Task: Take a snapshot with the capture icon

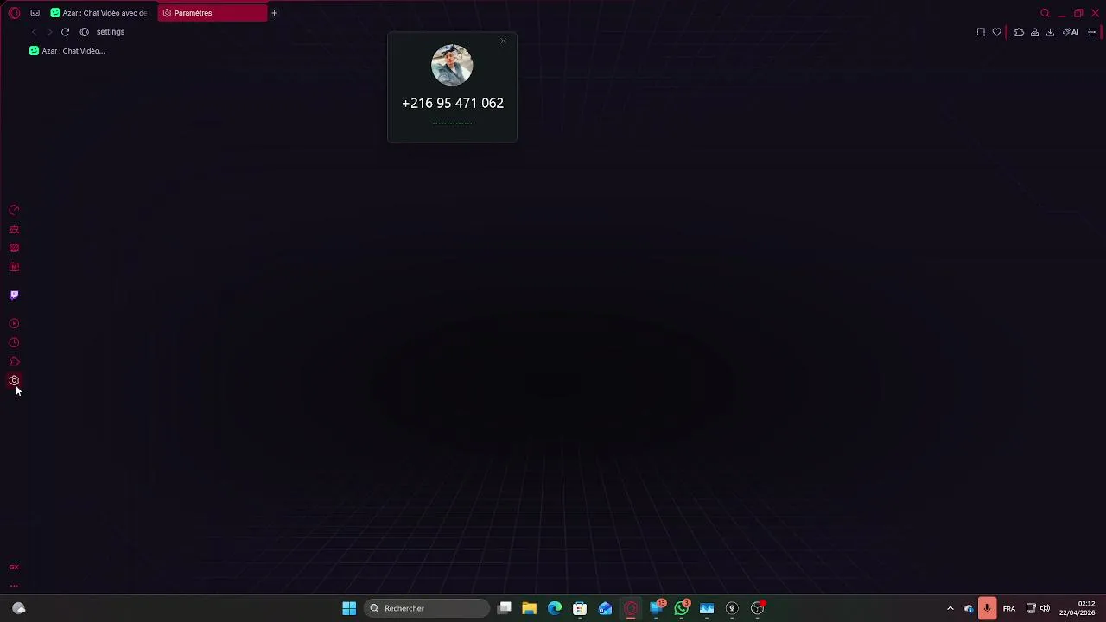Action: 981,32
